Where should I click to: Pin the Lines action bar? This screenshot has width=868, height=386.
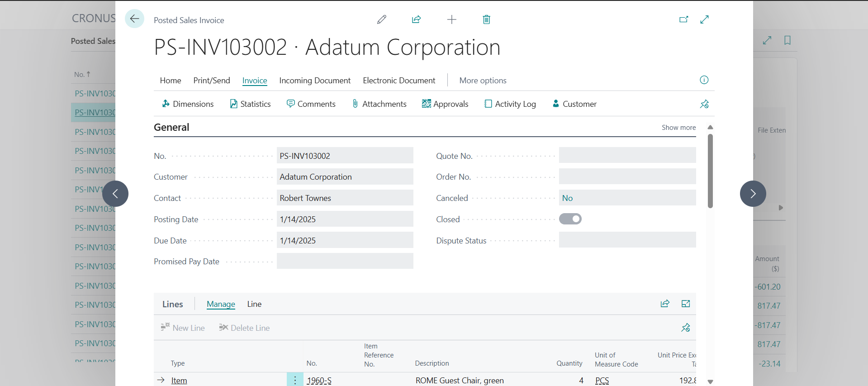686,328
